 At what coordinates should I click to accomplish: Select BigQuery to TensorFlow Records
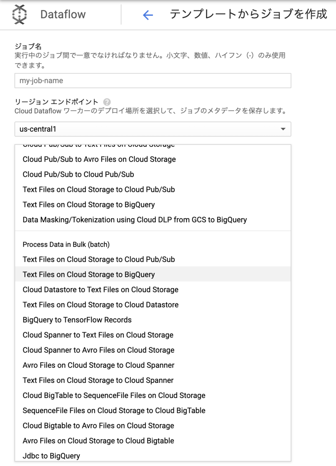[x=153, y=320]
